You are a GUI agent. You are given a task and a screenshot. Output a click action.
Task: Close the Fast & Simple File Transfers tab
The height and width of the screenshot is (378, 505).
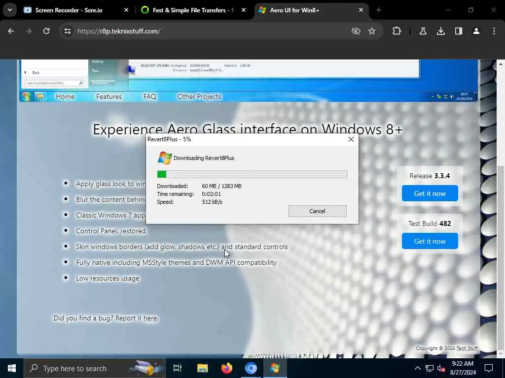pyautogui.click(x=244, y=10)
